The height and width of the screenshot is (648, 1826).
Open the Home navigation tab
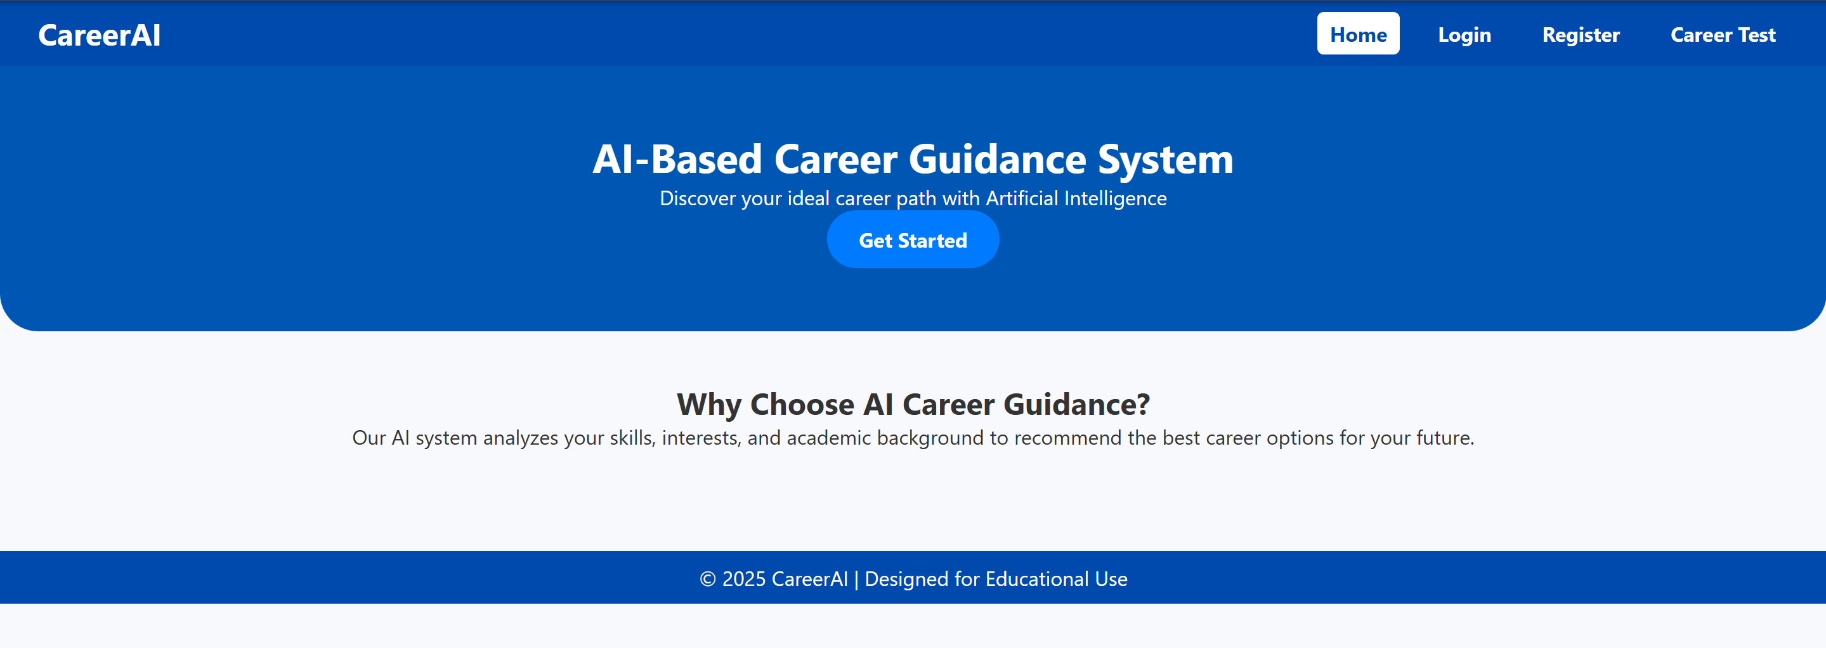pos(1357,34)
